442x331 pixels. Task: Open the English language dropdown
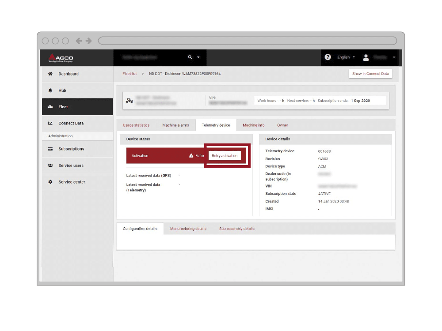coord(346,57)
